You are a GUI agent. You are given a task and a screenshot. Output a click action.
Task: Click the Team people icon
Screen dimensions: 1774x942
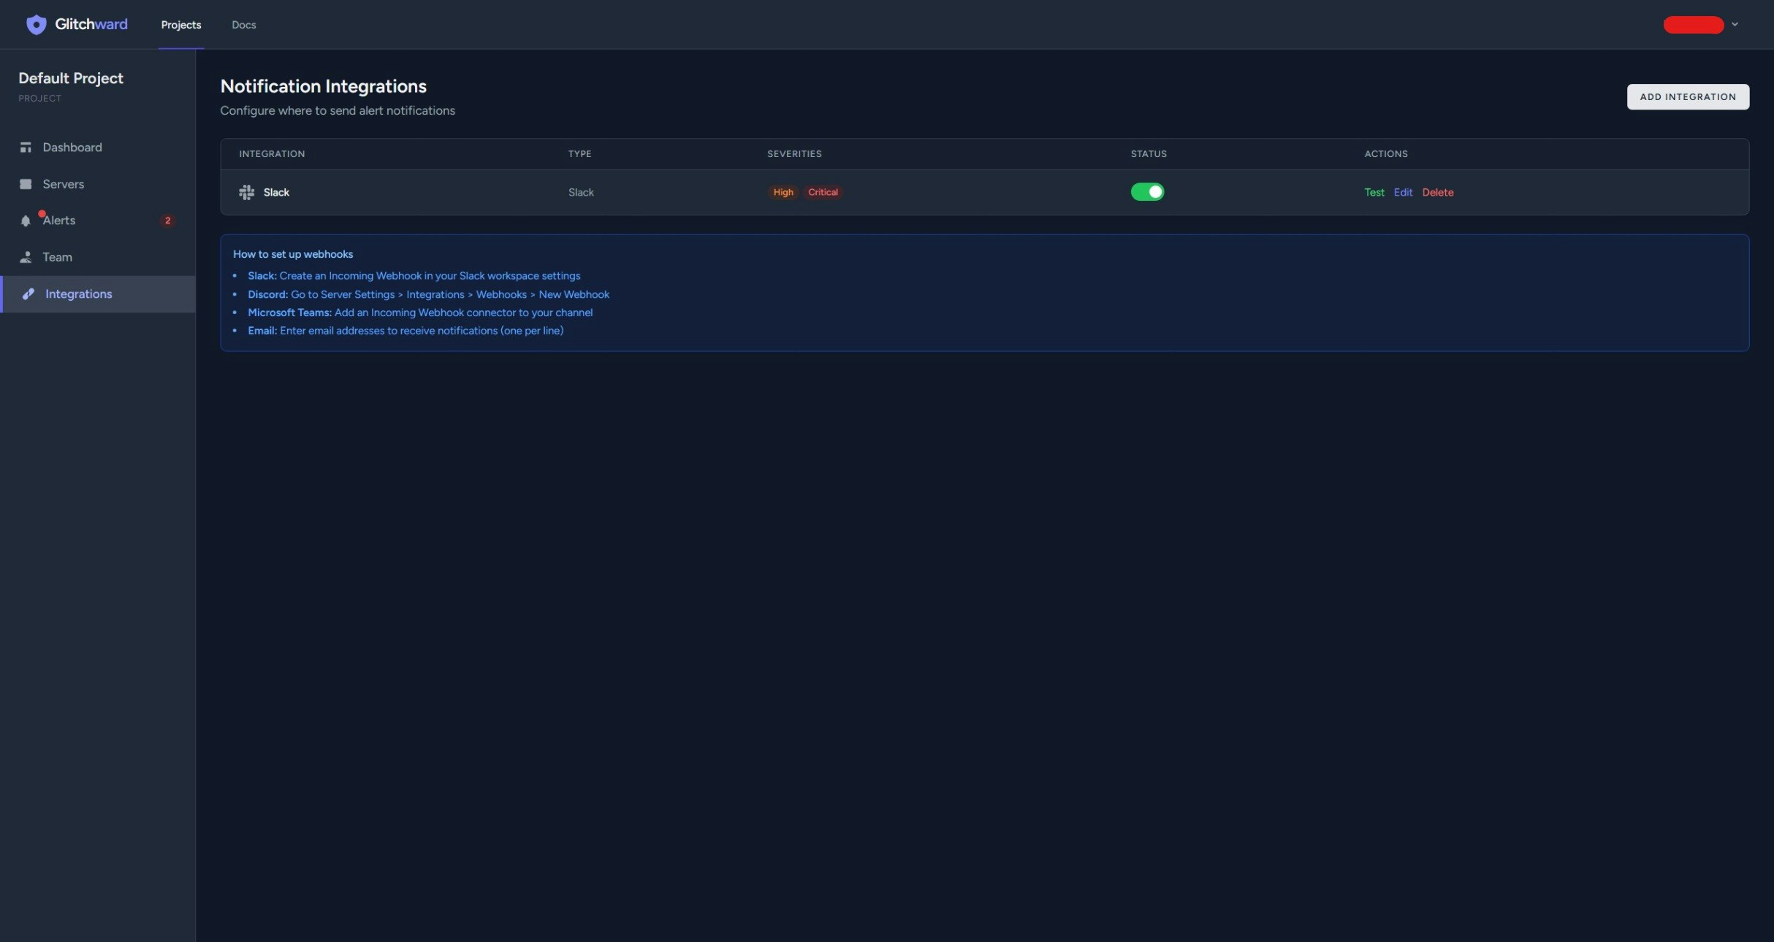(26, 257)
